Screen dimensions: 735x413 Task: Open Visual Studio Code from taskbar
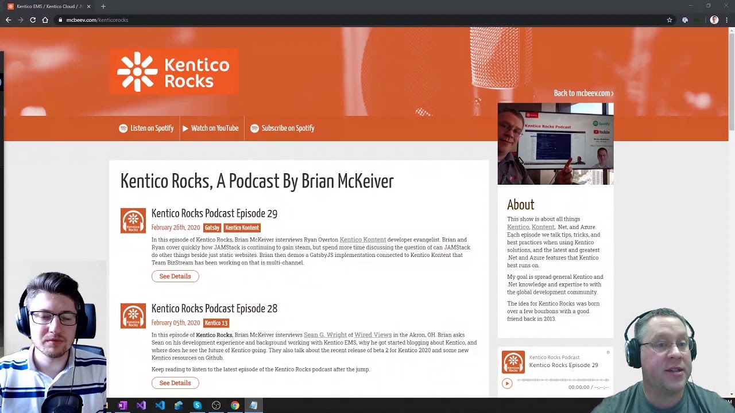pos(160,406)
